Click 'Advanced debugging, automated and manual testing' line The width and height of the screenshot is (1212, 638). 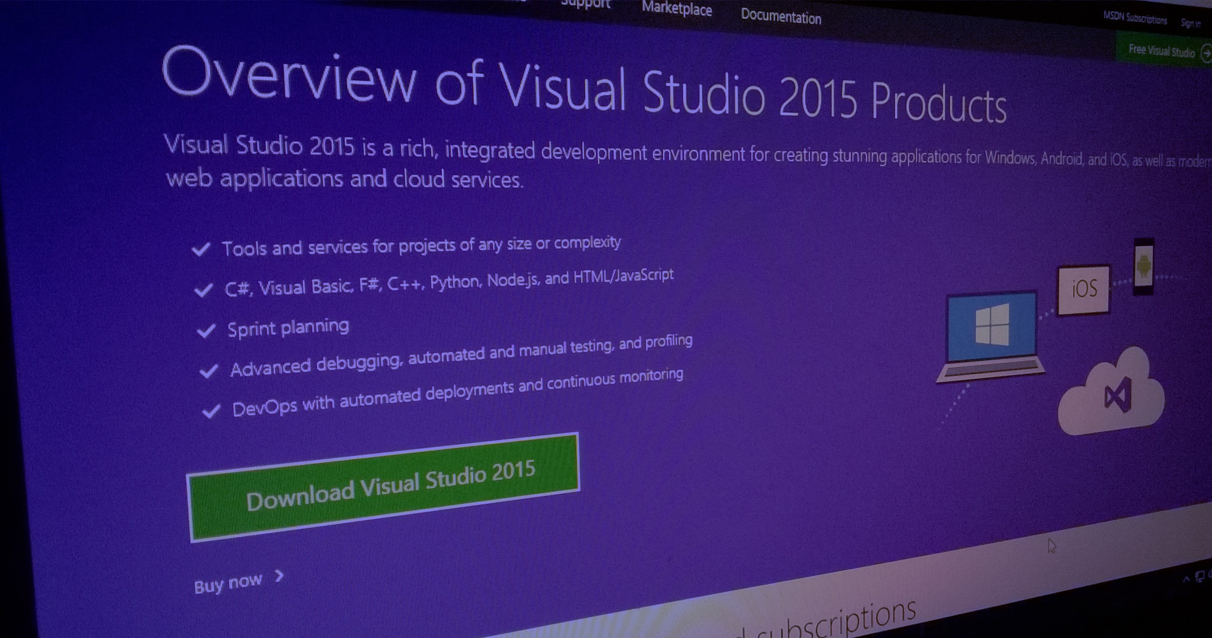pos(461,355)
